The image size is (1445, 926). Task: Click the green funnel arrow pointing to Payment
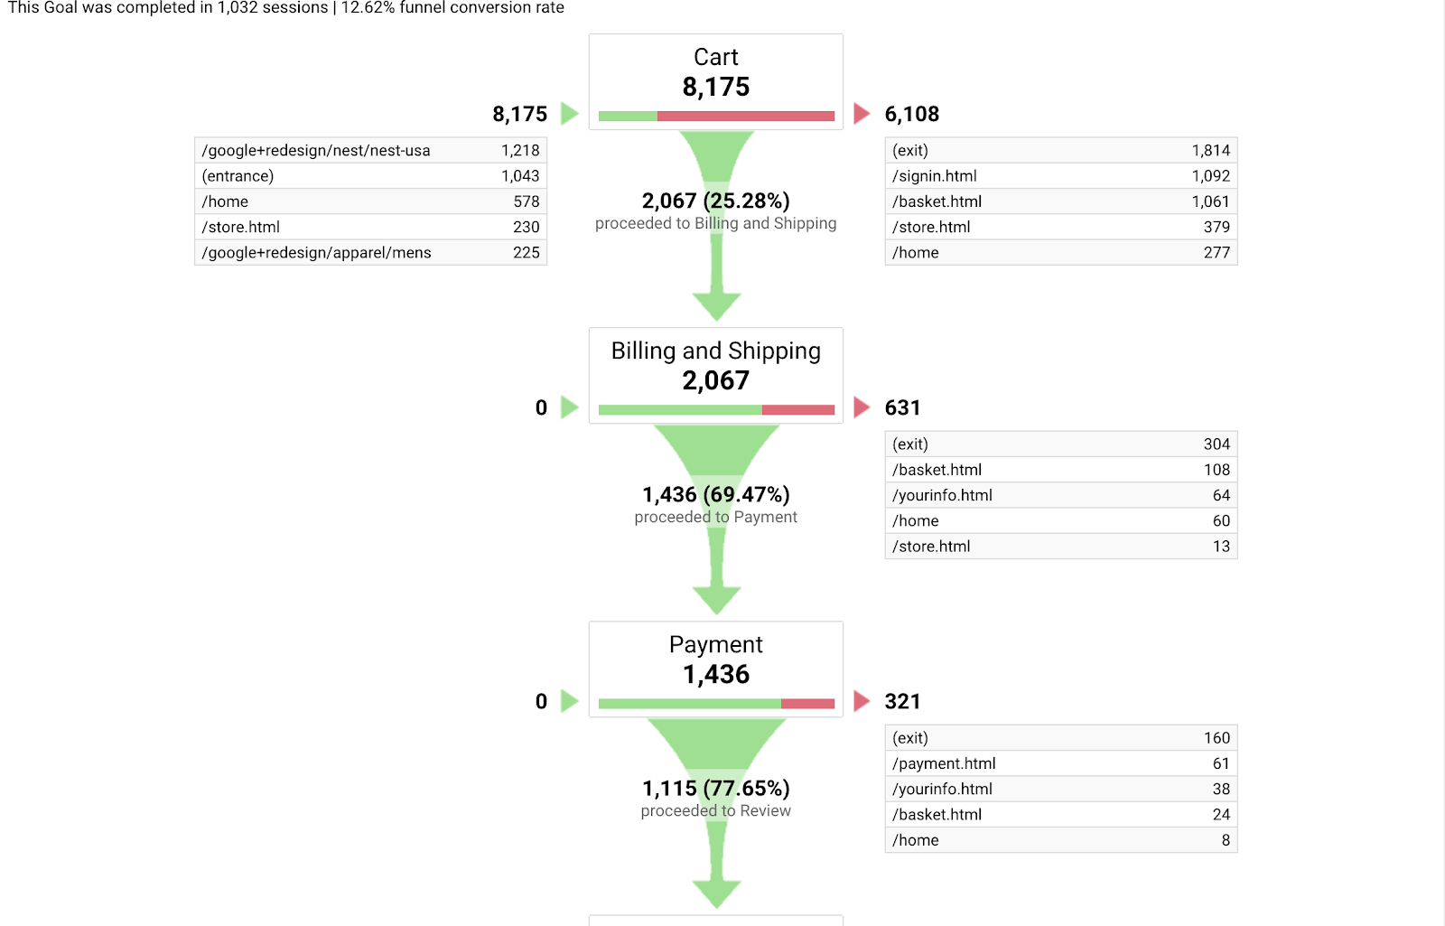(716, 599)
